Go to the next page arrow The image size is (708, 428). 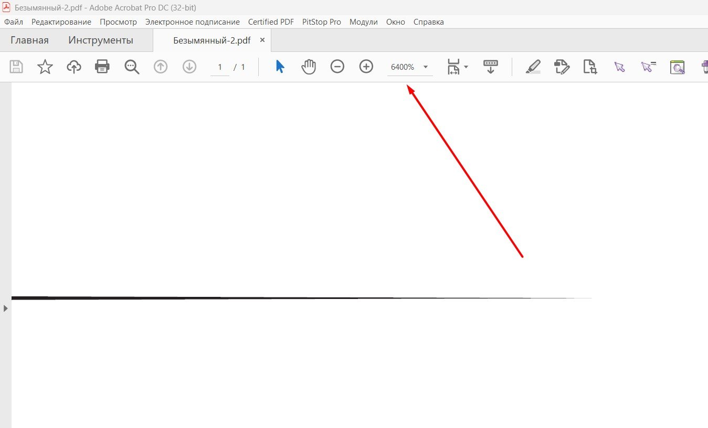189,67
